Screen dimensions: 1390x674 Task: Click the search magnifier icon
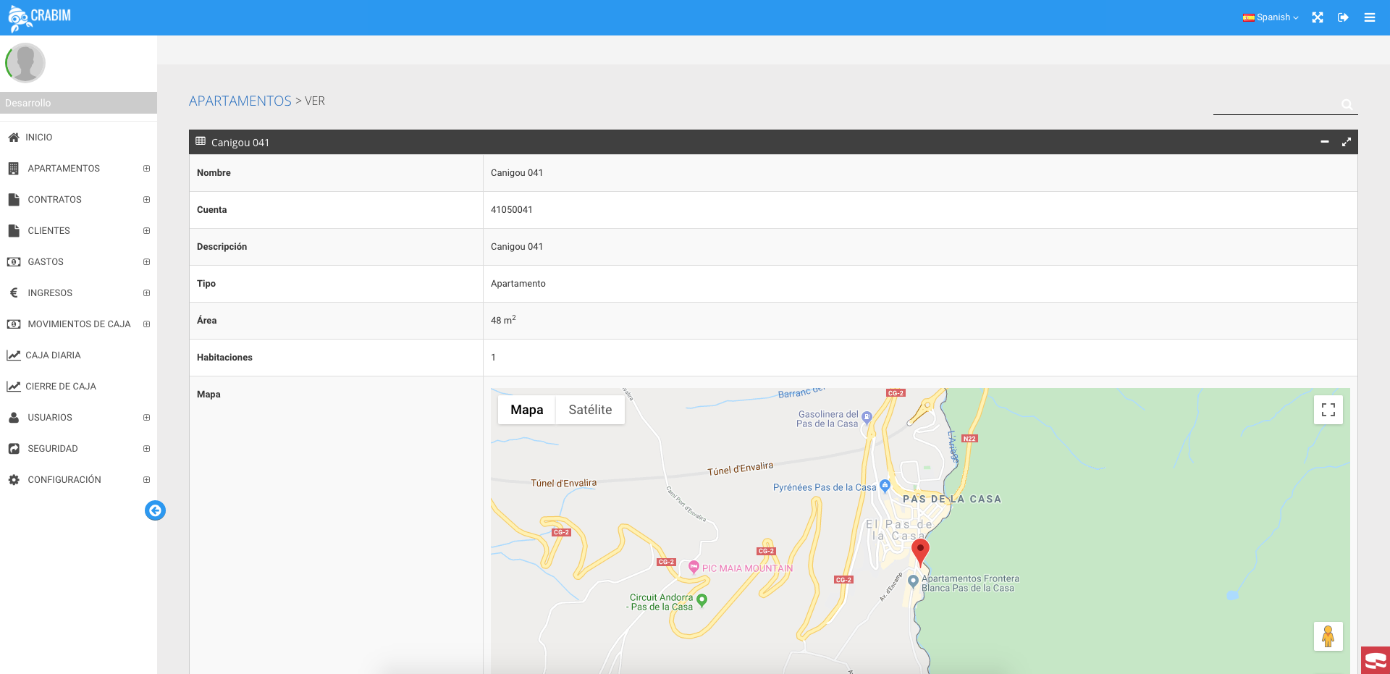[1347, 104]
